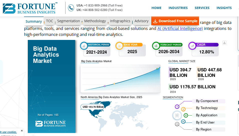Screen dimensions: 239x136
Task: Open the Services menu item
Action: click(202, 8)
